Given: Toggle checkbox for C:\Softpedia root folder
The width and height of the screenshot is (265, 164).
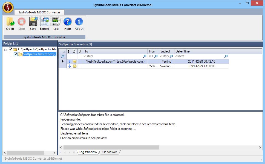Looking at the screenshot, I should click(x=10, y=49).
